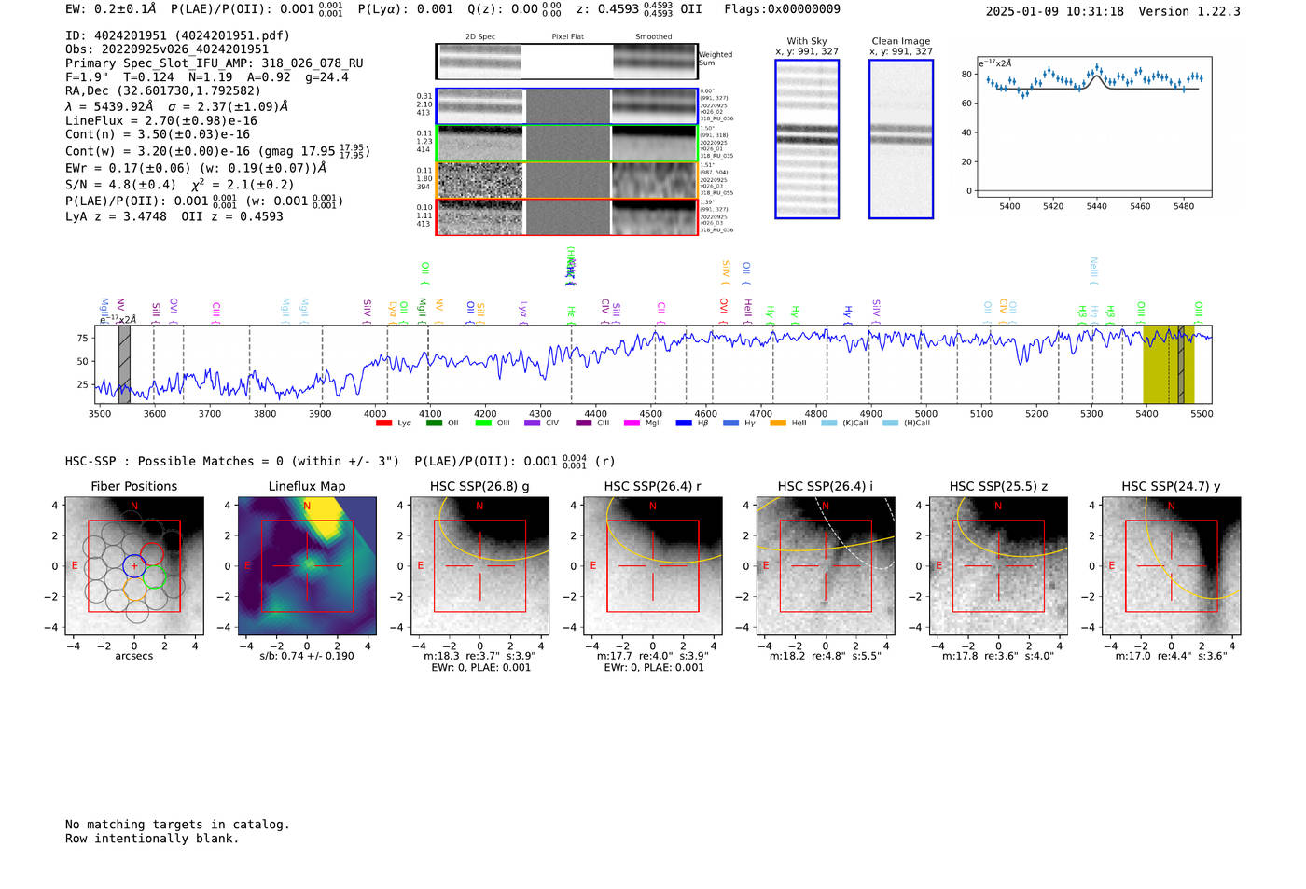Select the (K)CaII legend swatch
The width and height of the screenshot is (1306, 889).
pyautogui.click(x=828, y=423)
